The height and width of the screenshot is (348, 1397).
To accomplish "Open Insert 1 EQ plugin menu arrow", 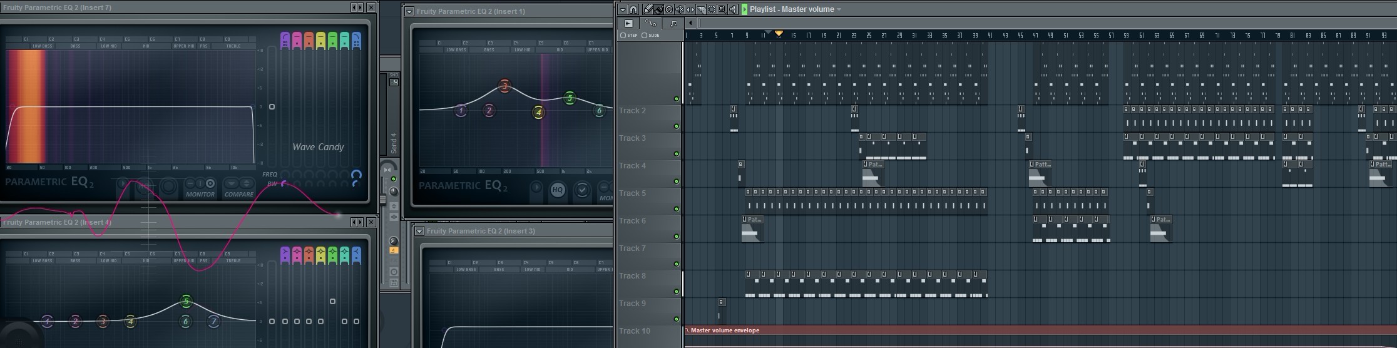I will (x=409, y=11).
